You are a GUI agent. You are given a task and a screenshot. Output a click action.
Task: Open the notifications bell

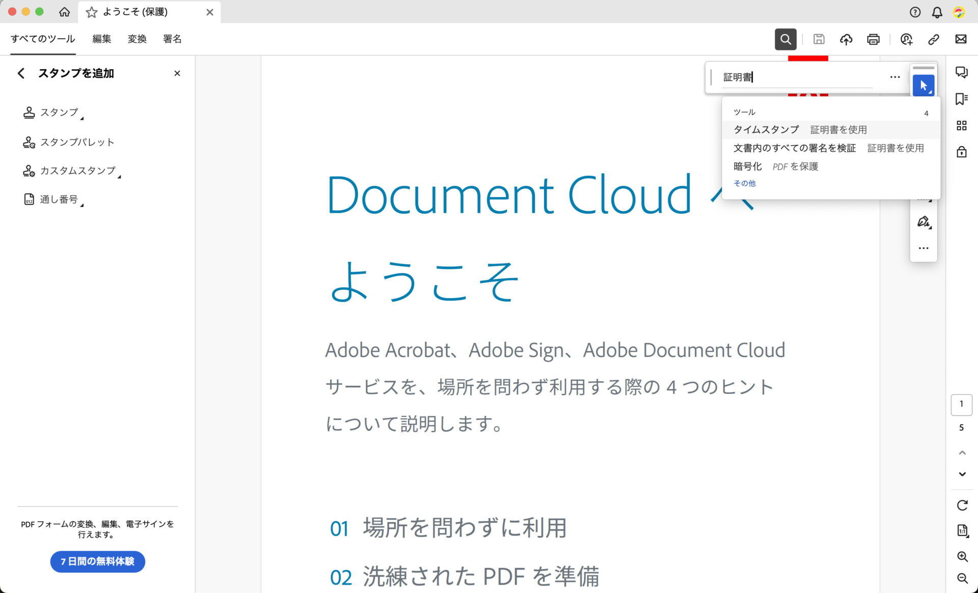click(x=937, y=12)
